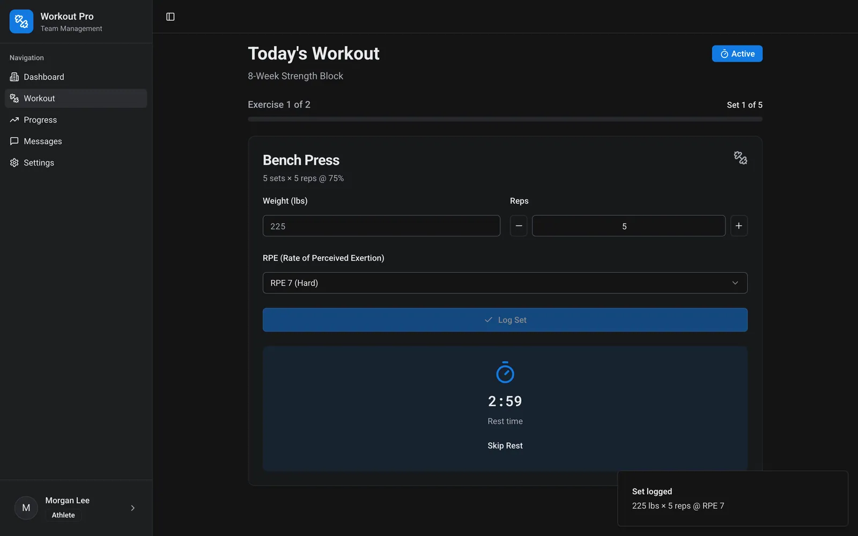
Task: Click the Messages chat bubble icon
Action: pyautogui.click(x=14, y=142)
